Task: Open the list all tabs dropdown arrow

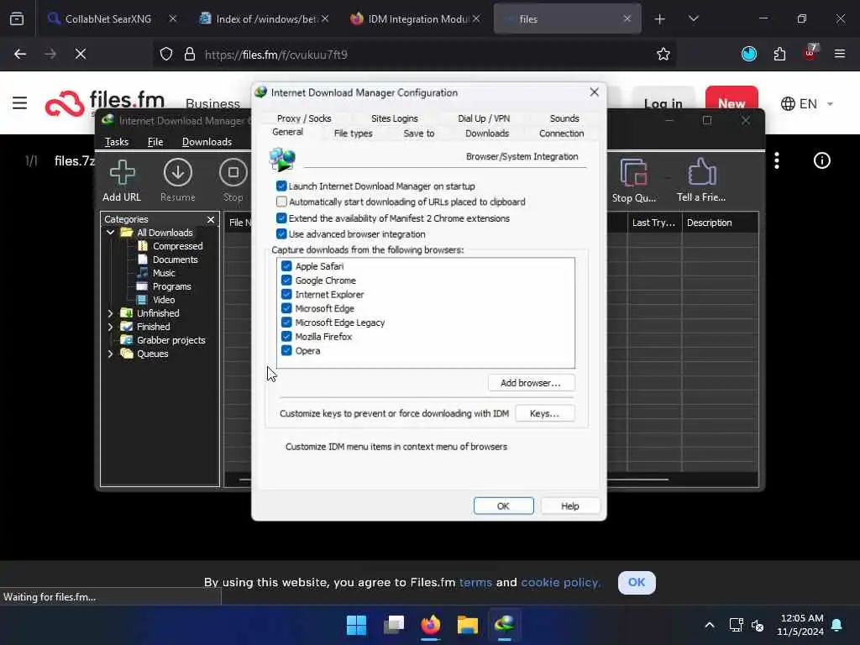Action: click(x=693, y=18)
